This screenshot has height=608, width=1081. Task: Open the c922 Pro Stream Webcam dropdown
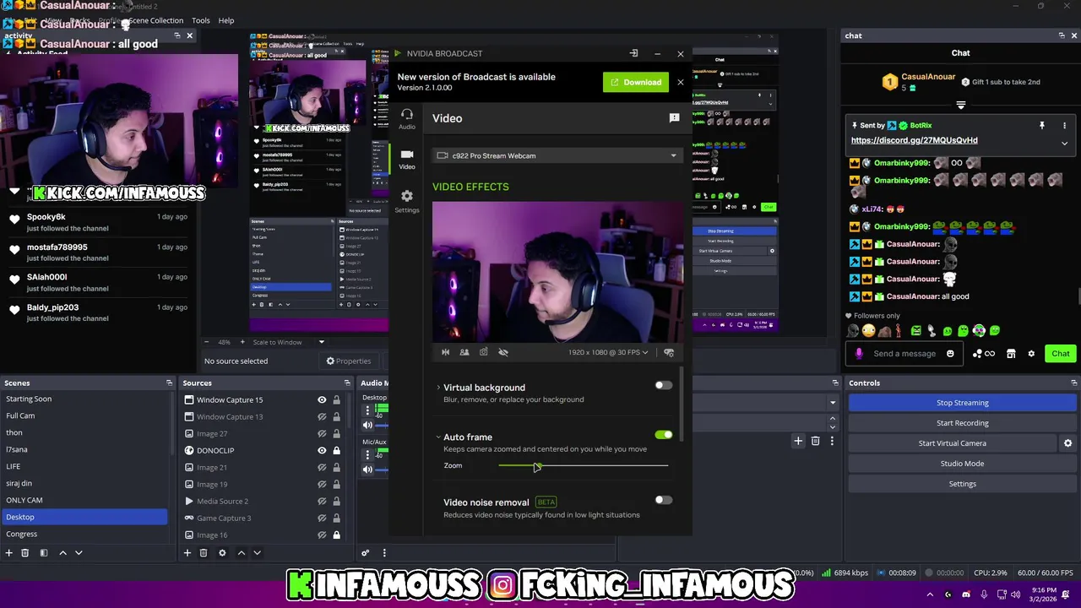557,155
